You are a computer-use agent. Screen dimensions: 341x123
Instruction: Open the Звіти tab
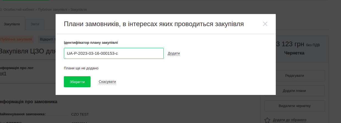(35, 24)
